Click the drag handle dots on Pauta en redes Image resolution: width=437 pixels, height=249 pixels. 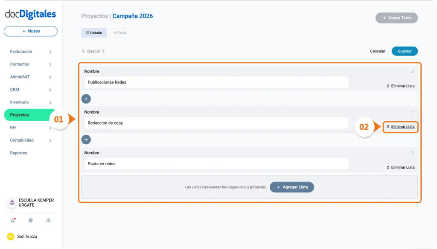(412, 152)
